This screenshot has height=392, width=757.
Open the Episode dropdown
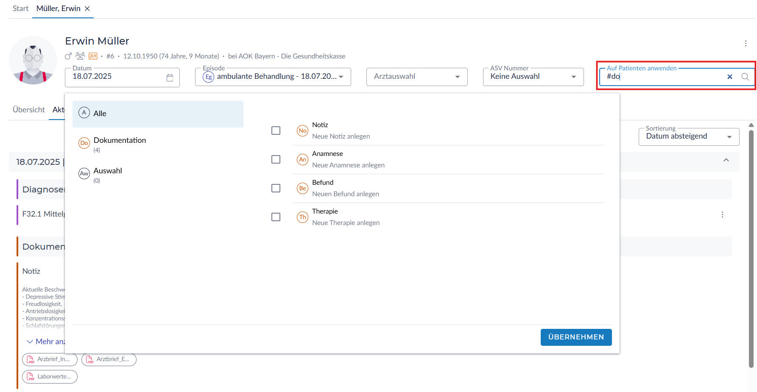tap(273, 77)
